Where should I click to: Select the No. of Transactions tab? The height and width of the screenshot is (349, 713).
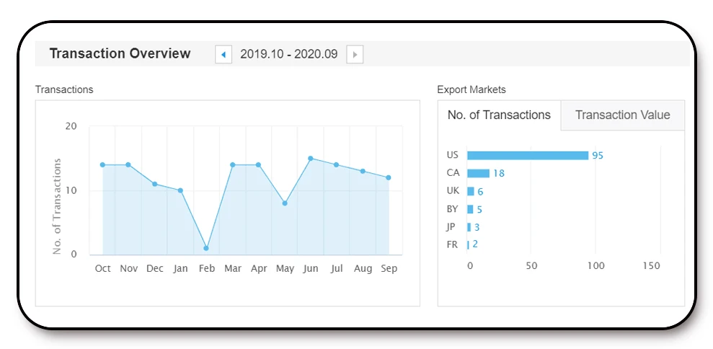[499, 115]
